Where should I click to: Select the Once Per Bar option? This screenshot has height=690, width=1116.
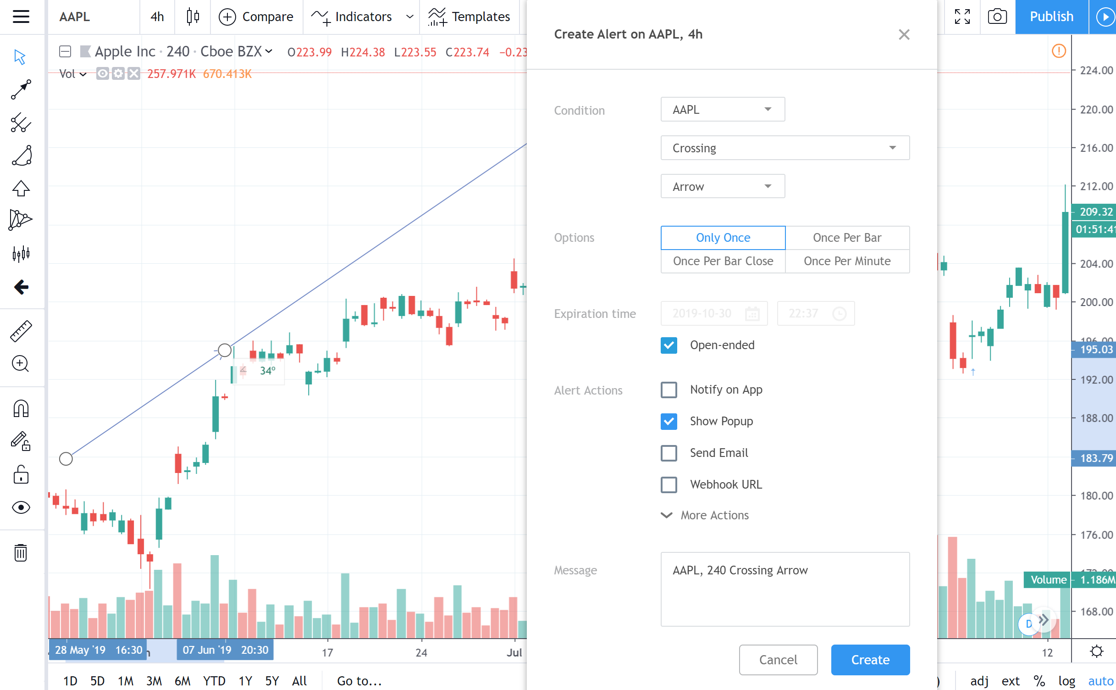pos(847,238)
